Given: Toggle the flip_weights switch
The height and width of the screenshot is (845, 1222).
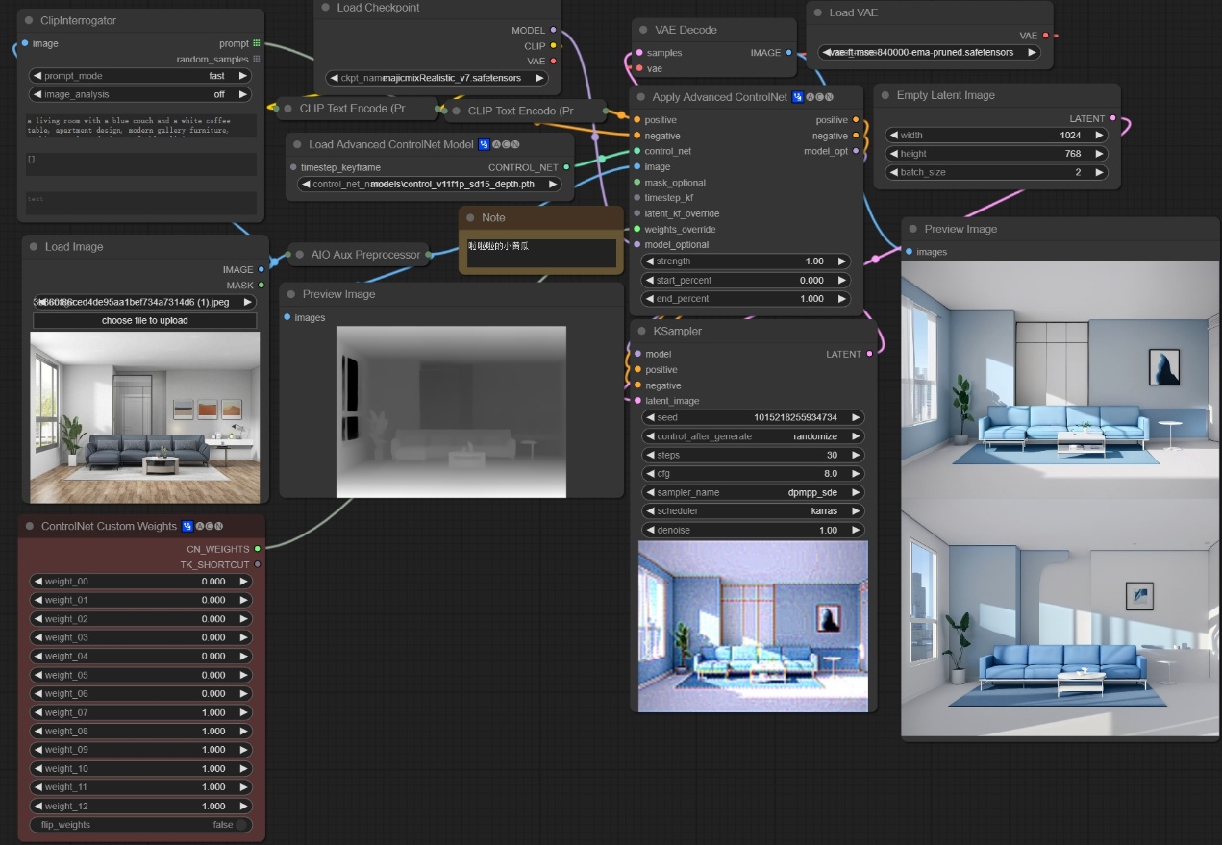Looking at the screenshot, I should [x=241, y=825].
